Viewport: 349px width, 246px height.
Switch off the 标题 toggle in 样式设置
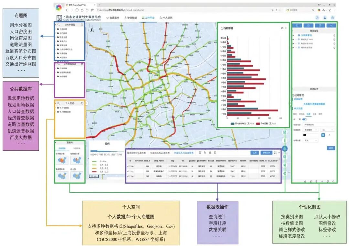click(x=304, y=119)
